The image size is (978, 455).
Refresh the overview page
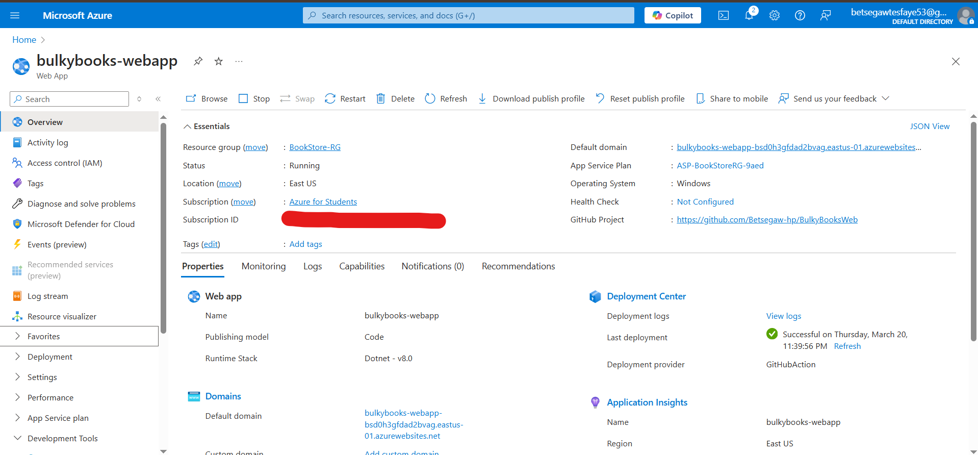click(446, 98)
